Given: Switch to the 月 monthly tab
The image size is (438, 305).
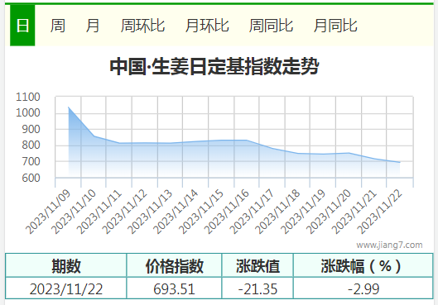Looking at the screenshot, I should click(x=93, y=26).
